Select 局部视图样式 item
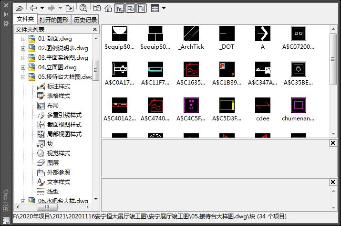This screenshot has height=226, width=341. coord(64,134)
